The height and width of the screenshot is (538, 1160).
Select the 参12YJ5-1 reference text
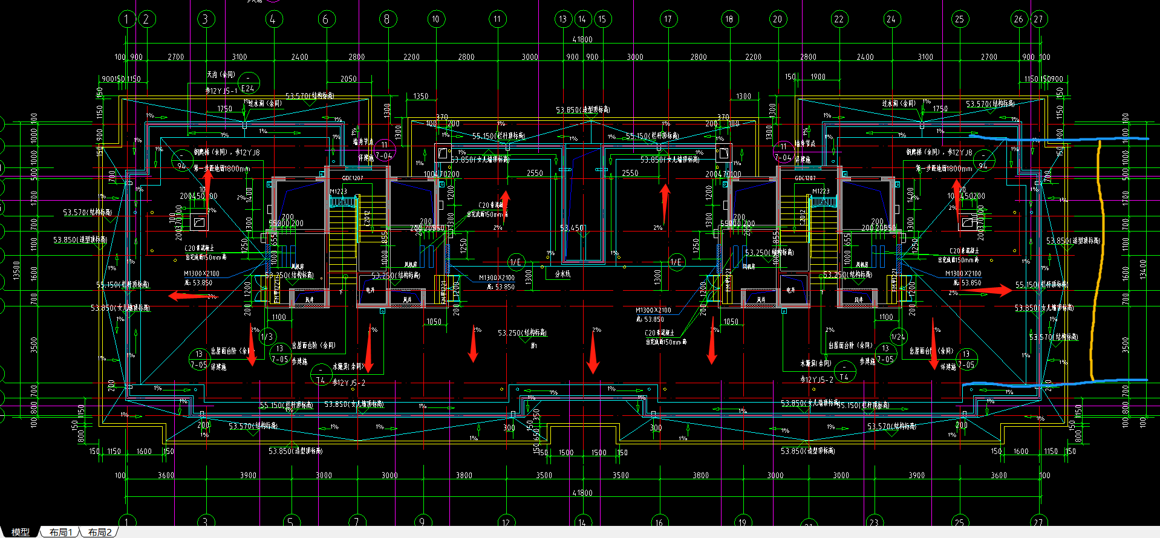(221, 91)
